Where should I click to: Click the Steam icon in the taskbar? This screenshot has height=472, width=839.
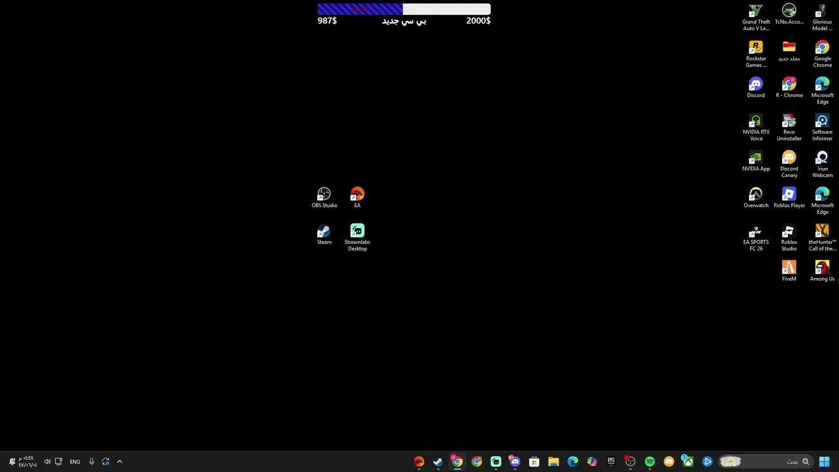click(438, 462)
